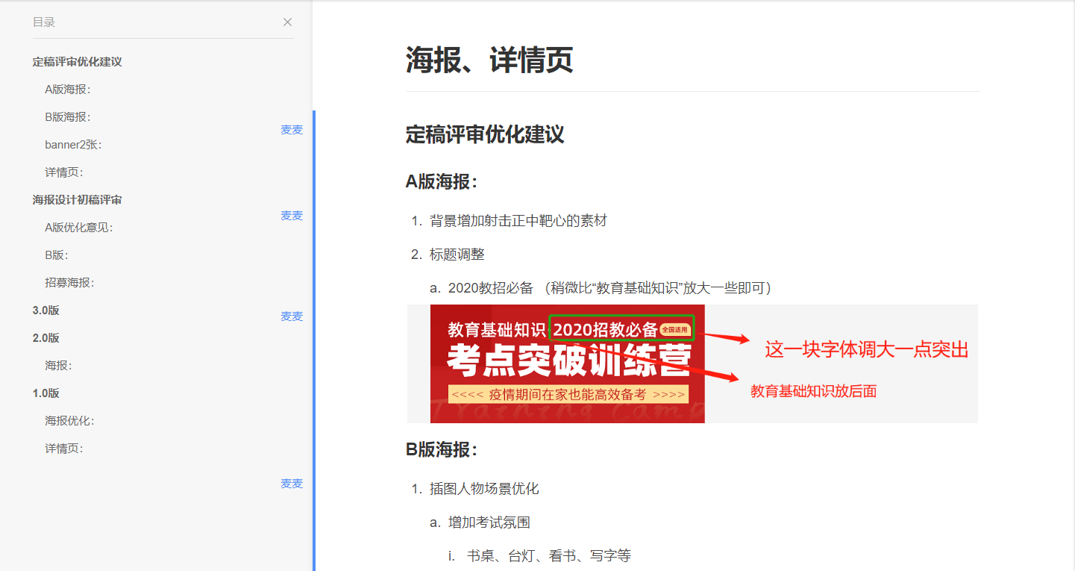Click the B版: outline entry

56,255
